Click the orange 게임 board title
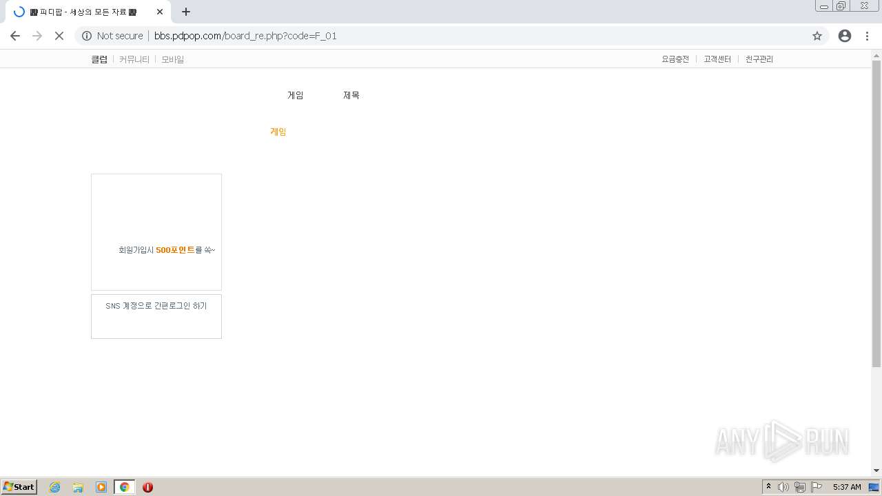This screenshot has height=496, width=882. pos(278,132)
